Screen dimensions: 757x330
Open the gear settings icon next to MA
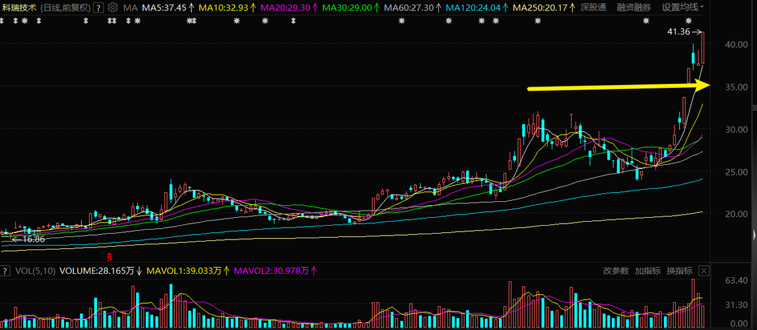(x=113, y=7)
